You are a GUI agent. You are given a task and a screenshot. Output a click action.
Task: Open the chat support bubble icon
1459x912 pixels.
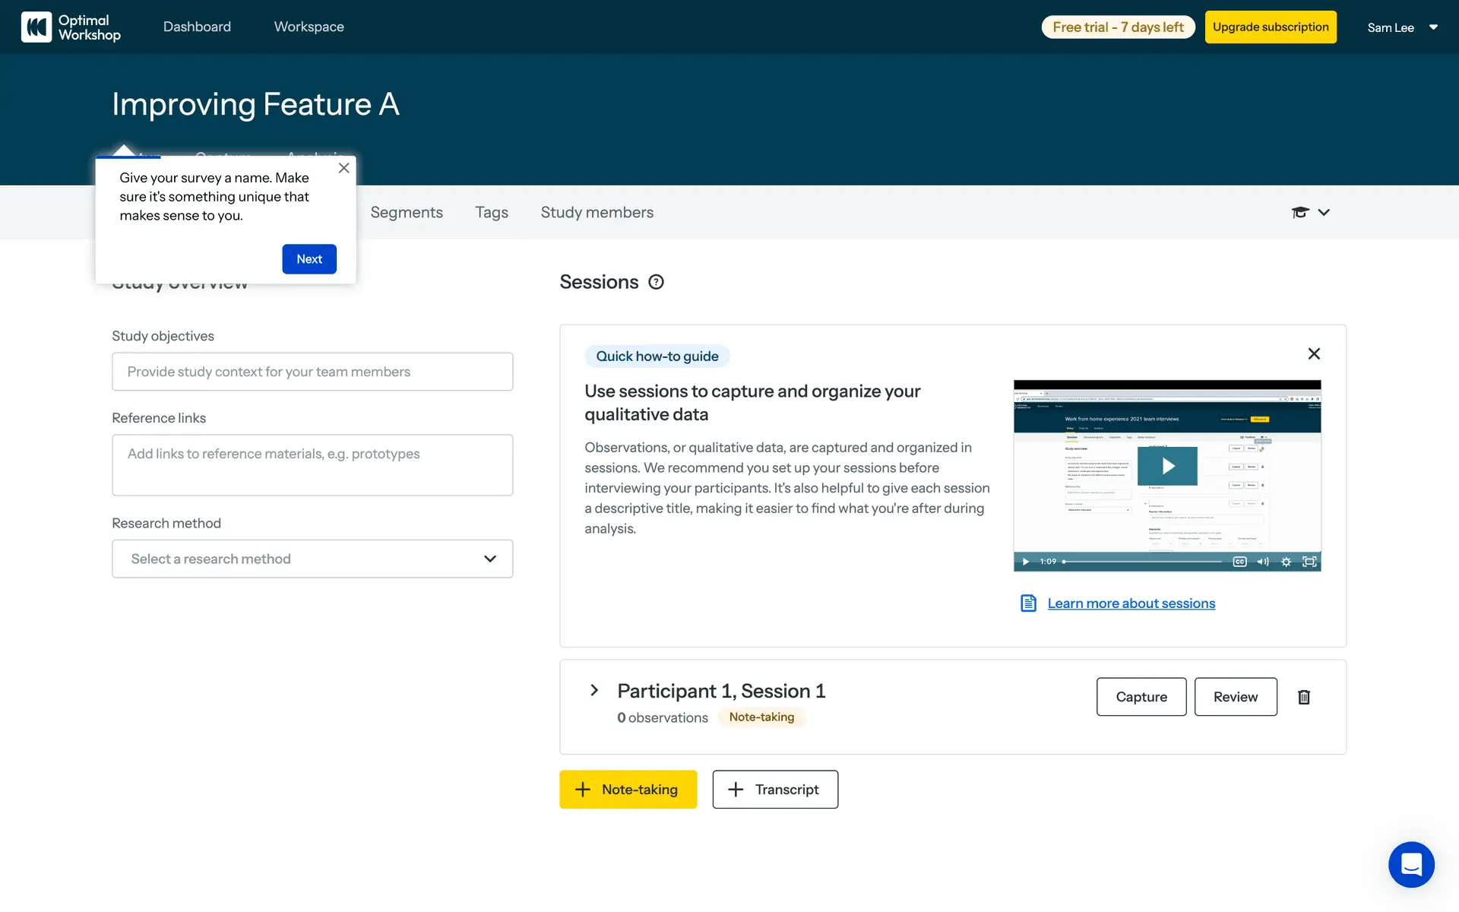click(x=1411, y=864)
